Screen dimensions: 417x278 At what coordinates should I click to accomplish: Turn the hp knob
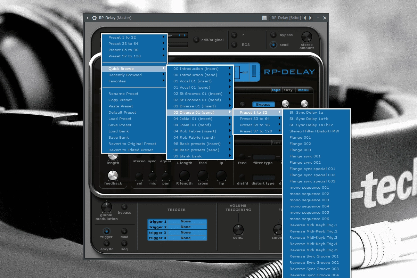pos(221,175)
